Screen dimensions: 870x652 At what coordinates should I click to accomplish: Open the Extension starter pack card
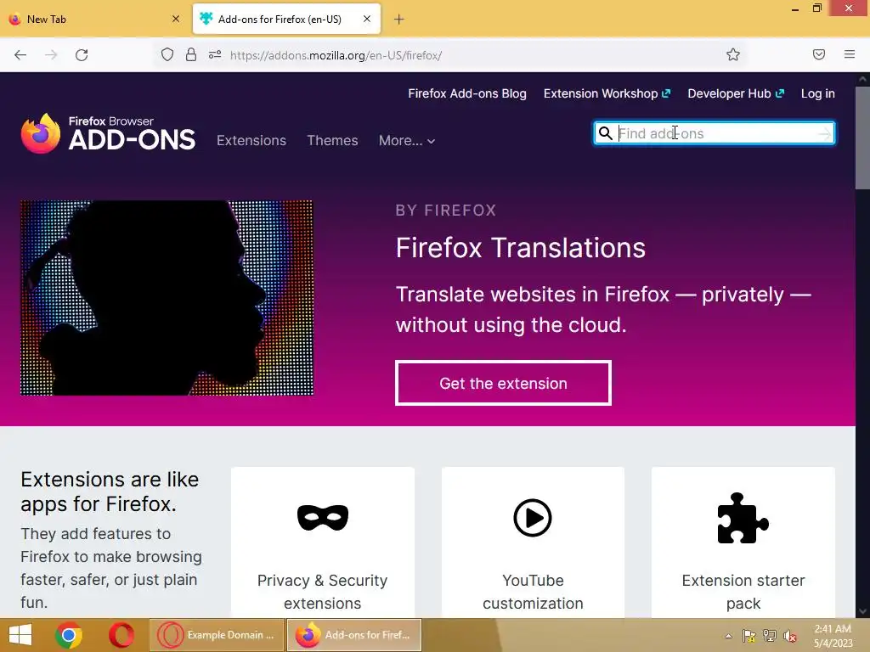[743, 542]
